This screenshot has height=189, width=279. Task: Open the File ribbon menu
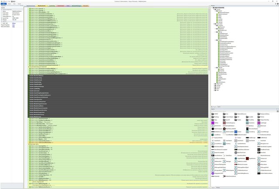[x=3, y=4]
